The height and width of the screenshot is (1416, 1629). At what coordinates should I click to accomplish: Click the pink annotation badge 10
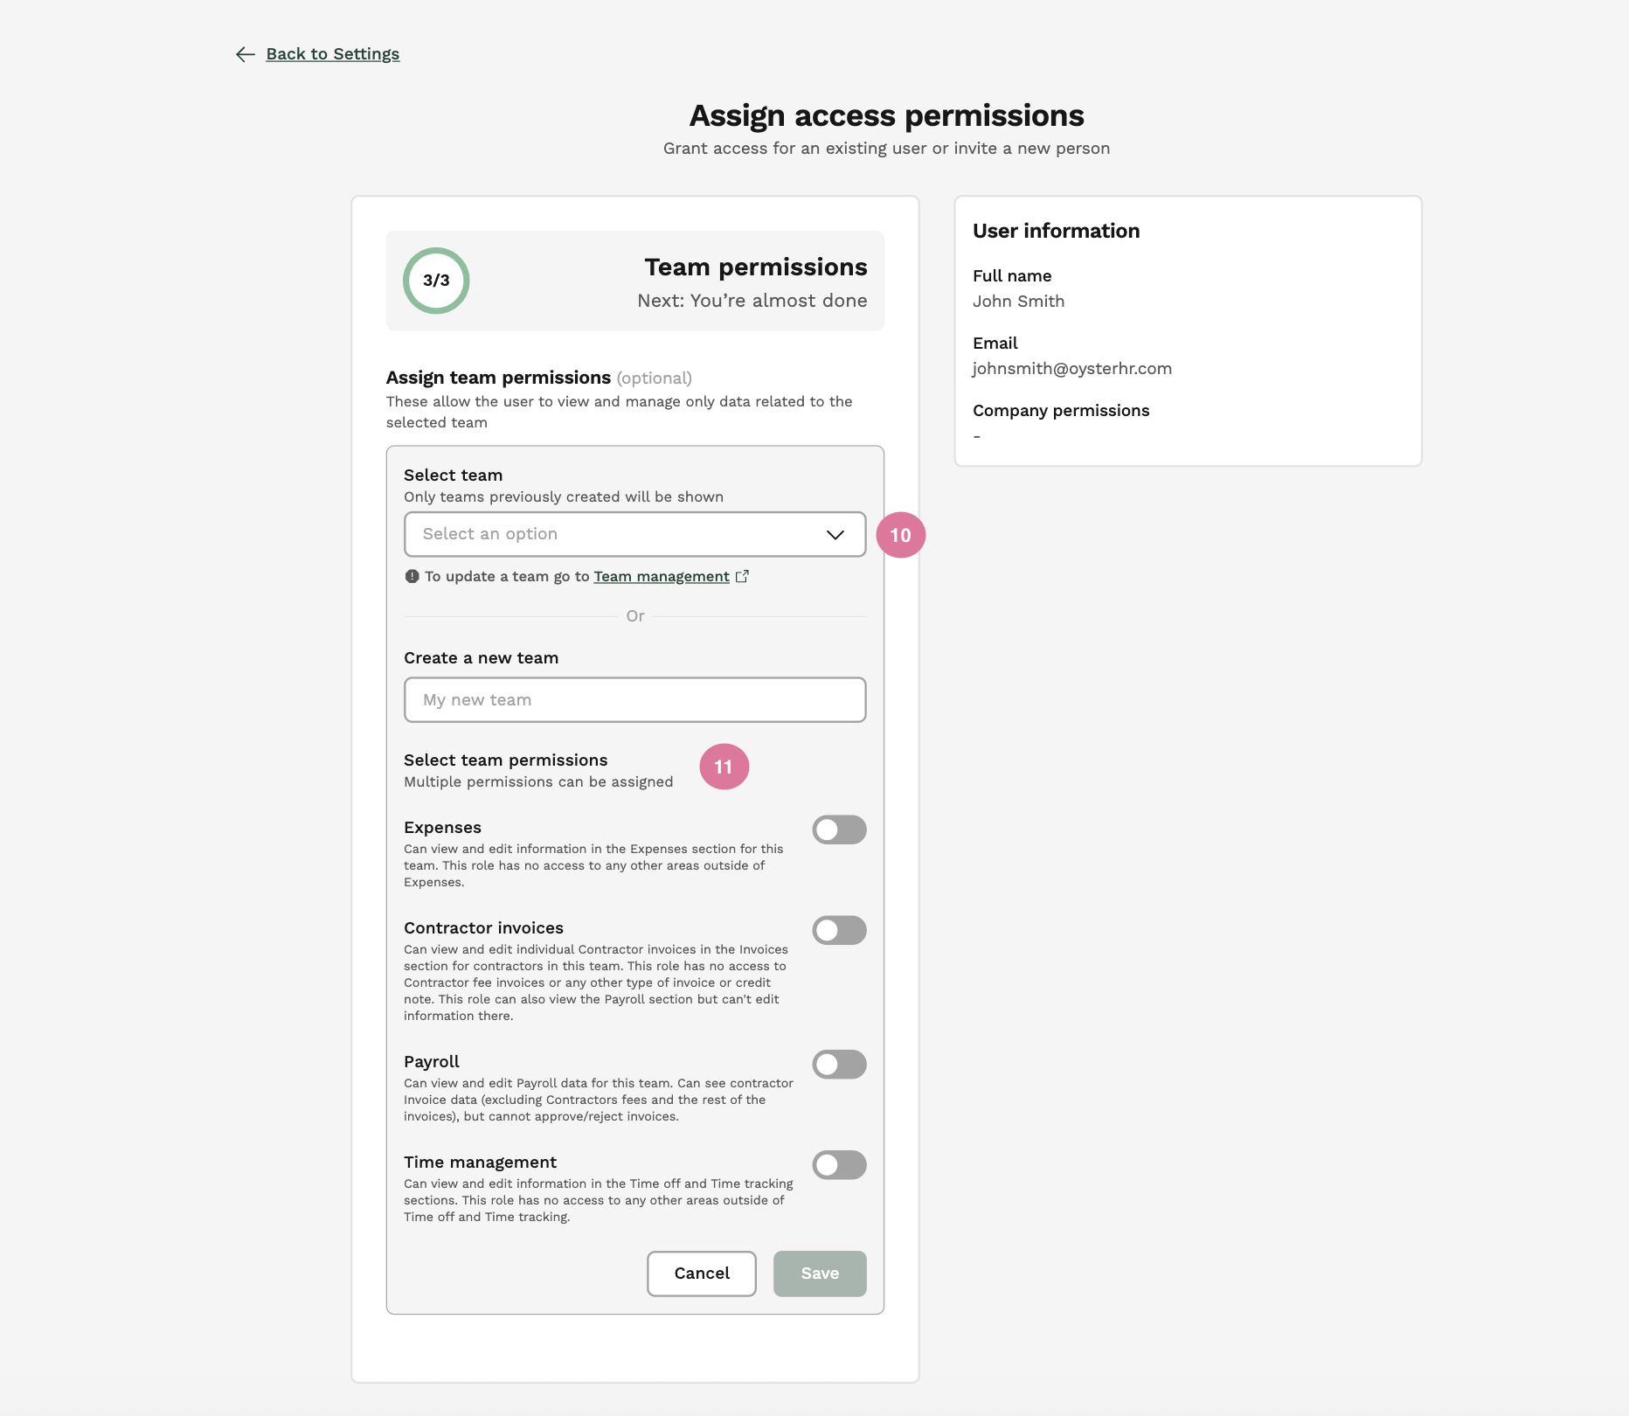[x=900, y=535]
